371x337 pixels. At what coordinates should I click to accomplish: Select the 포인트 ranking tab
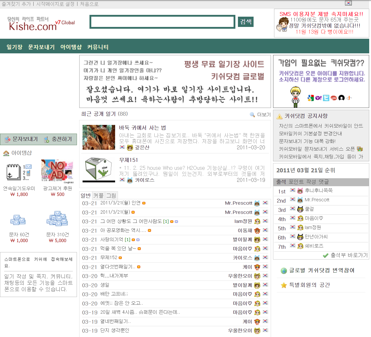[x=296, y=182]
